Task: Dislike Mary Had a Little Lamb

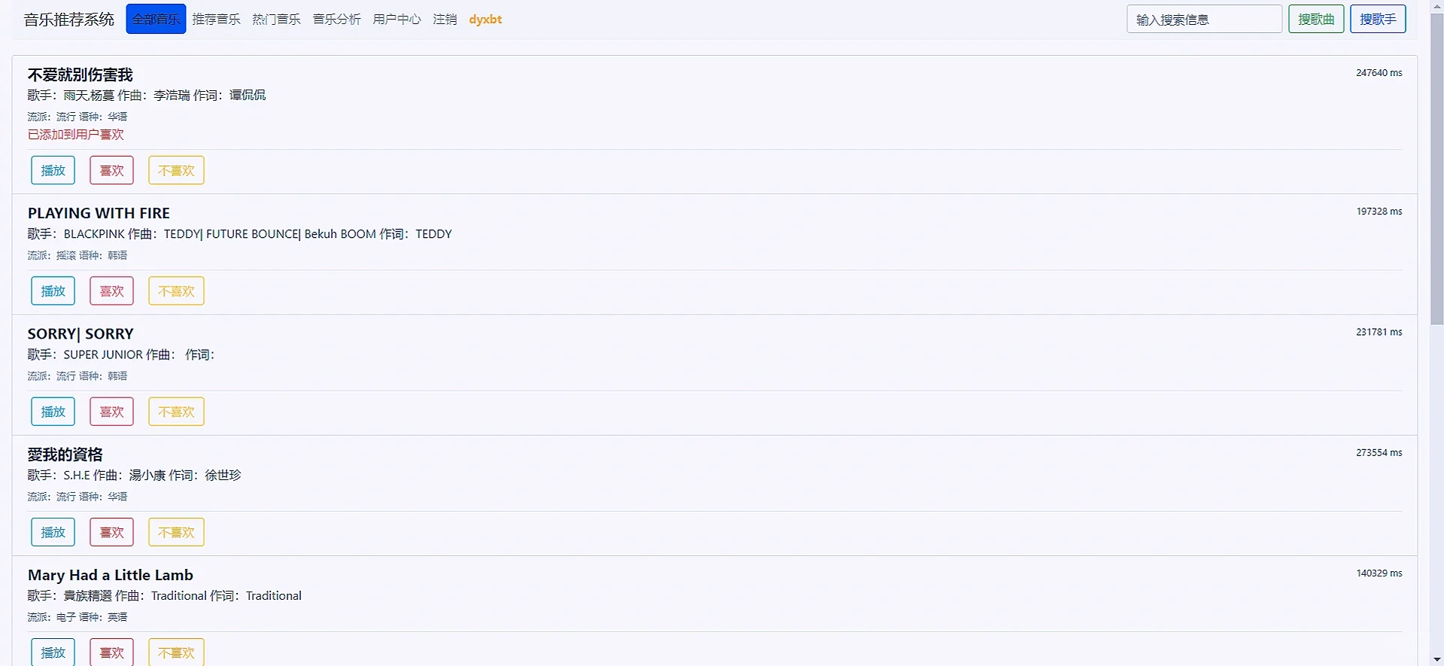Action: [x=176, y=652]
